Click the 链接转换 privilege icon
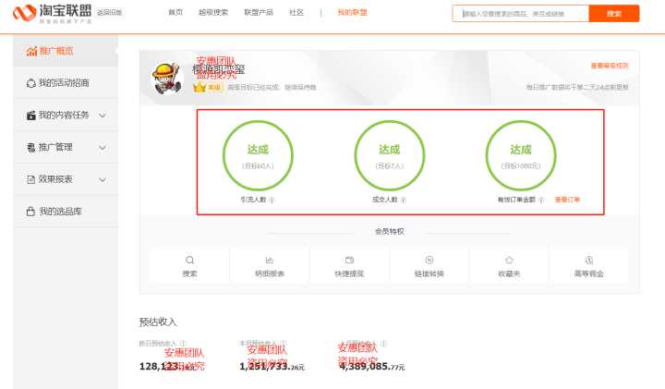The width and height of the screenshot is (665, 389). (429, 260)
